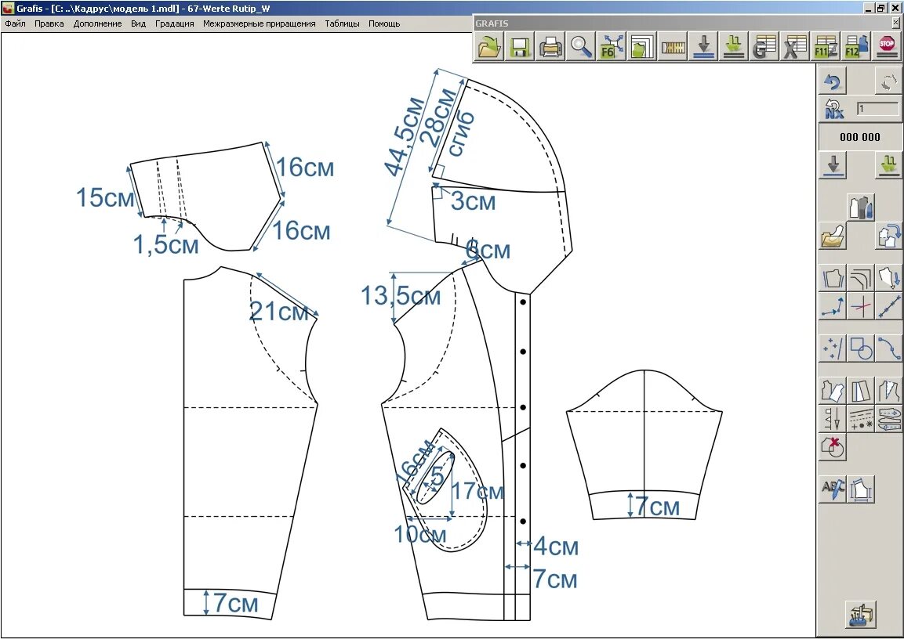
Task: Click Nx multiple undo icon
Action: point(833,108)
